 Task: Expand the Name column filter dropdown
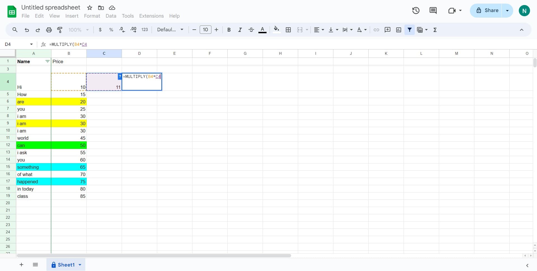pyautogui.click(x=47, y=61)
